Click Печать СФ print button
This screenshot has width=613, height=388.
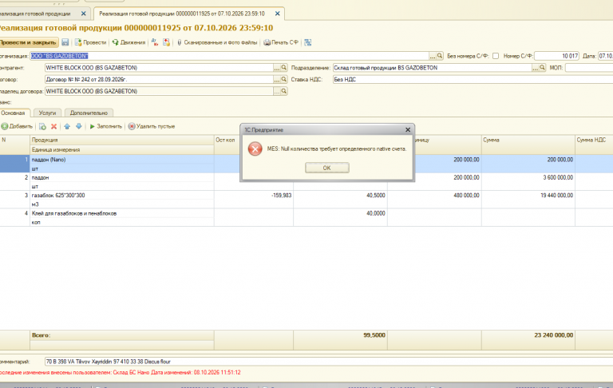point(281,42)
